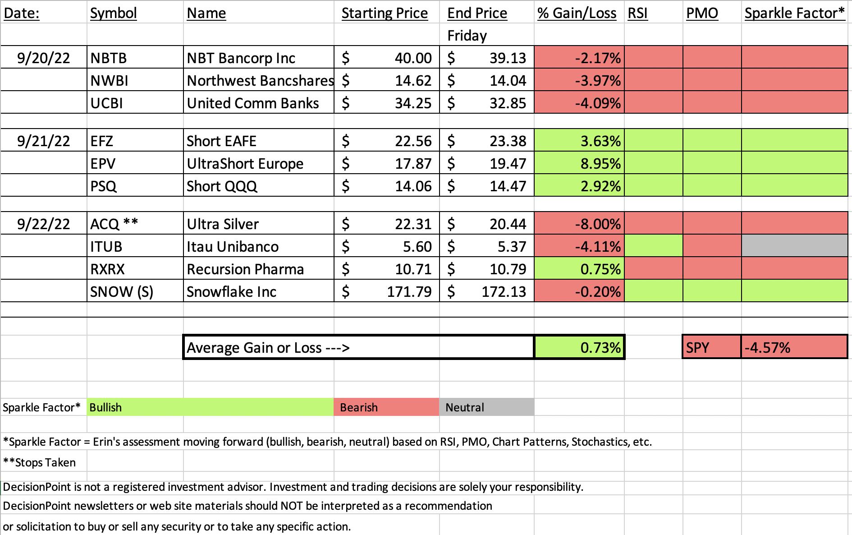Click the -8.00% loss cell for ACQ

(x=579, y=223)
